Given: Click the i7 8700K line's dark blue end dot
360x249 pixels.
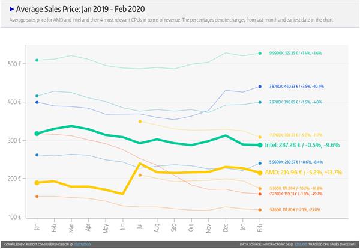Looking at the screenshot, I should [260, 87].
